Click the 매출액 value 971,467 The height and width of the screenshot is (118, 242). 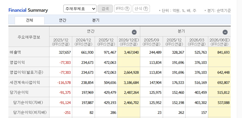[x=110, y=52]
